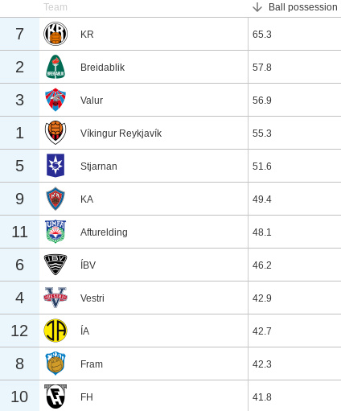341x411 pixels.
Task: Click rank number 12 for ÍA
Action: coord(19,331)
